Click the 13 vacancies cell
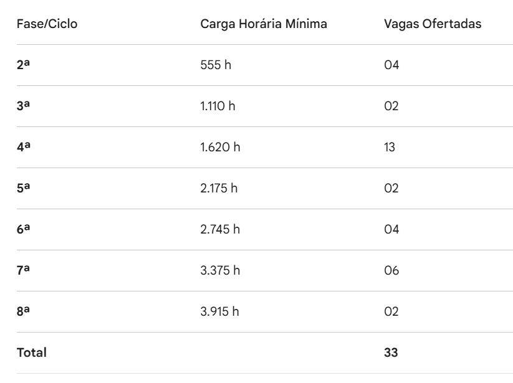 (390, 147)
